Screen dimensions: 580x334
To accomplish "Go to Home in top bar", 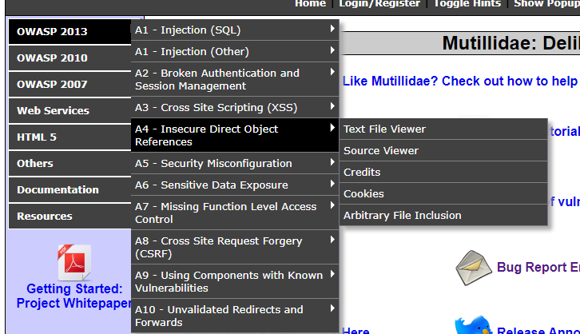I will (310, 3).
